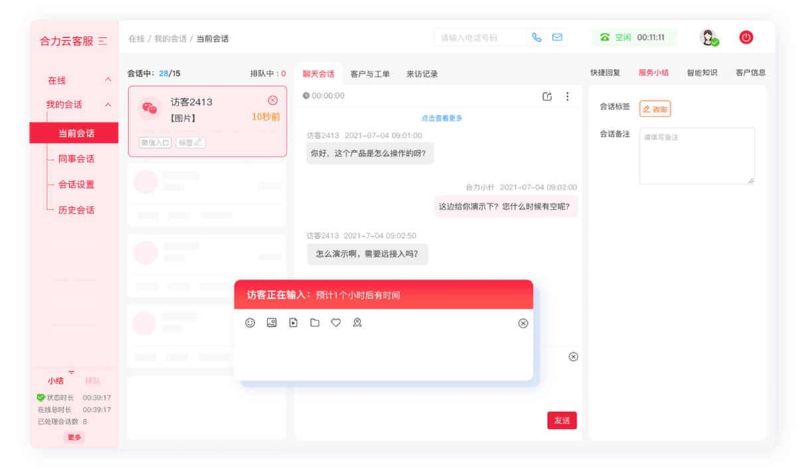Switch to 服务小结 tab
Viewport: 803px width, 471px height.
[x=654, y=73]
